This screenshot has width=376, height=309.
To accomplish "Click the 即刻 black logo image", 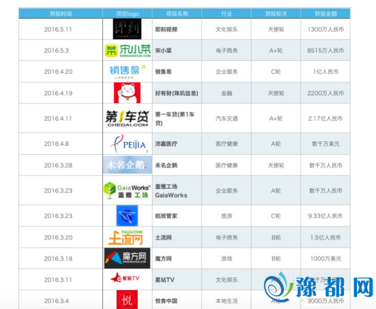I will pos(127,30).
